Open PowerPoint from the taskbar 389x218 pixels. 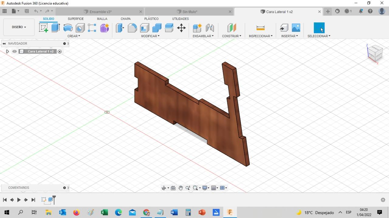click(202, 212)
